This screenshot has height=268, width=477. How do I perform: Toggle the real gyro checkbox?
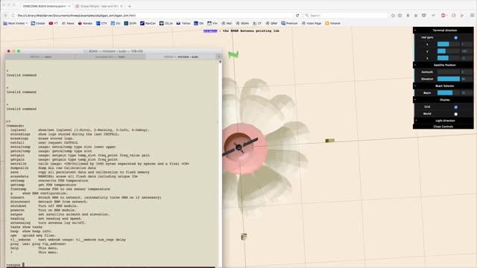455,38
